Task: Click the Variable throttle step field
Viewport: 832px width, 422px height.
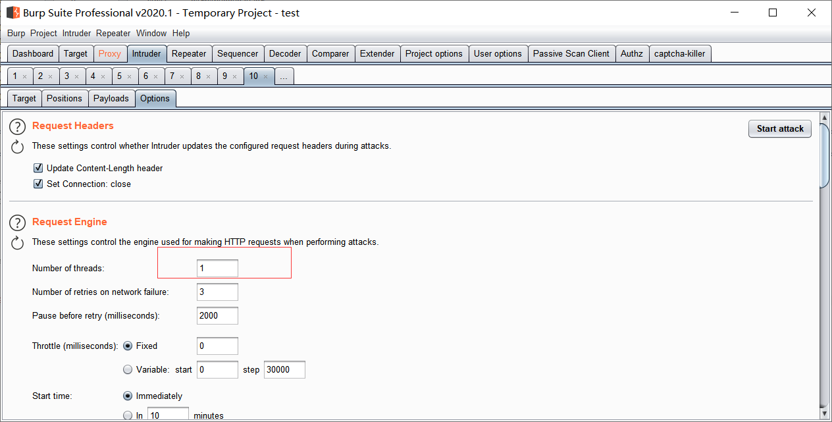Action: coord(284,370)
